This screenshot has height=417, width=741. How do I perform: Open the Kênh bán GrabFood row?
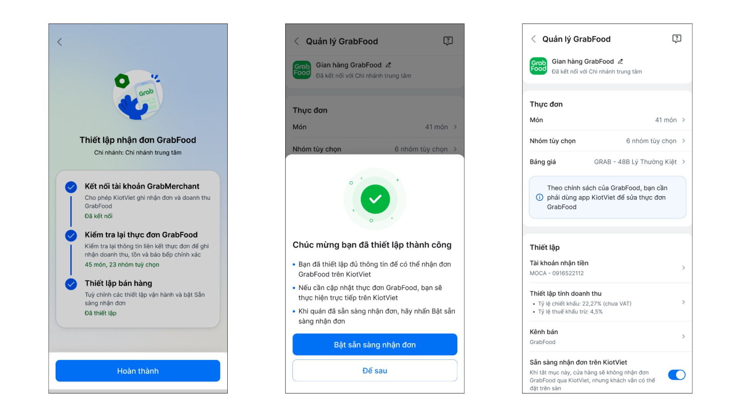click(x=607, y=337)
